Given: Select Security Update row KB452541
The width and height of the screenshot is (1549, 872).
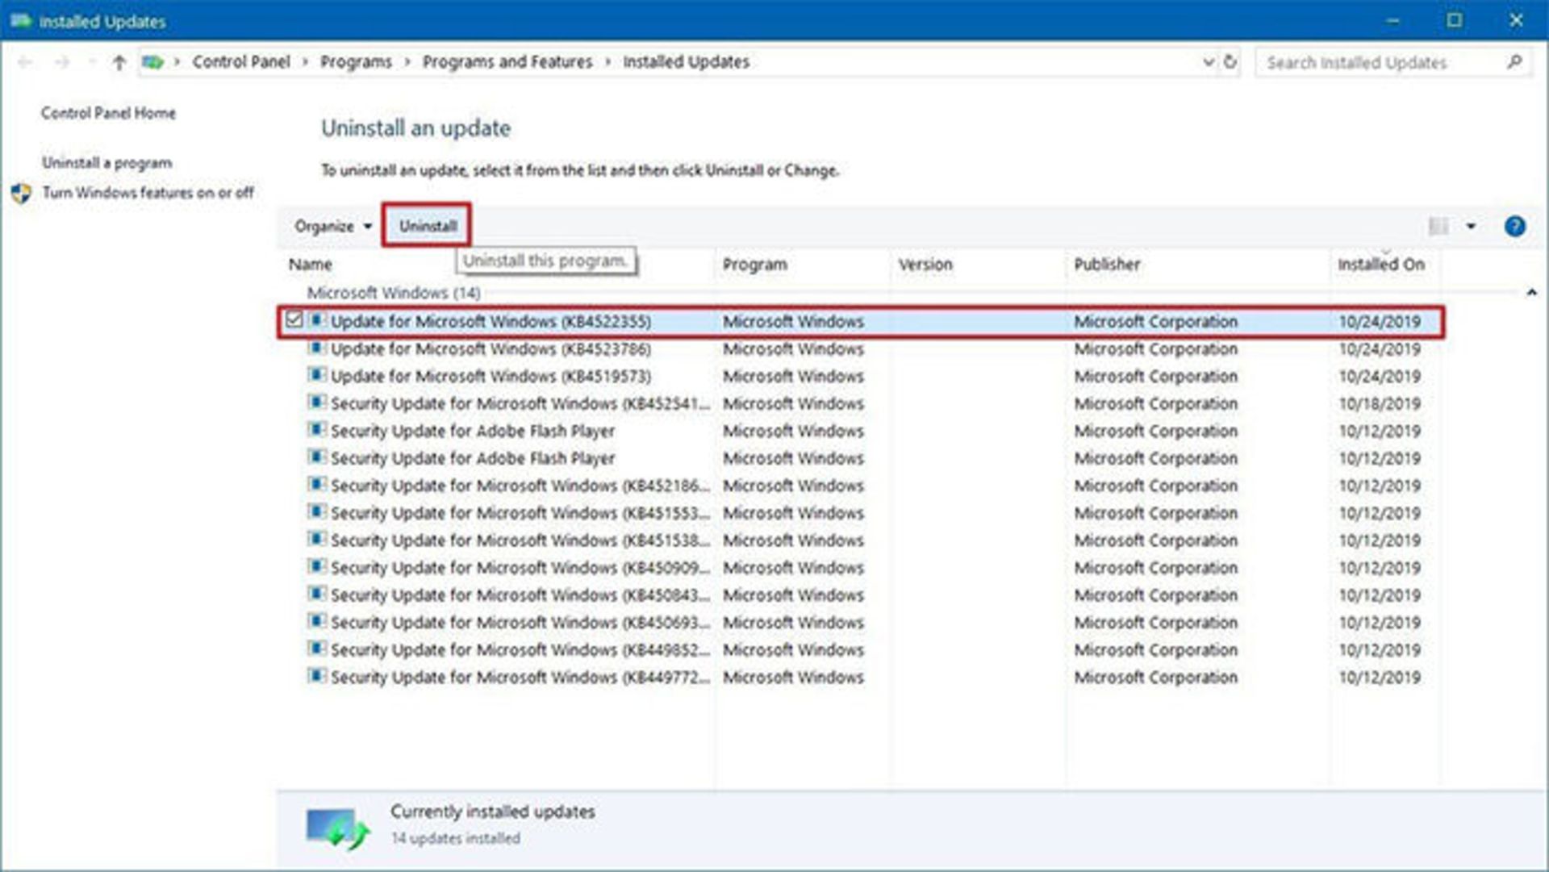Looking at the screenshot, I should [861, 403].
